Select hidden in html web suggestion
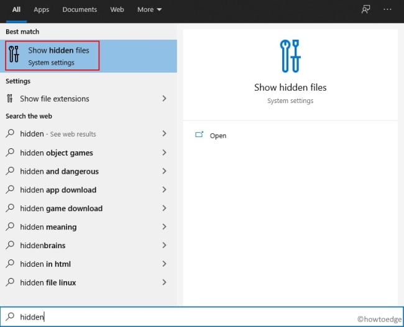Viewport: 404px width, 327px height. click(x=45, y=264)
